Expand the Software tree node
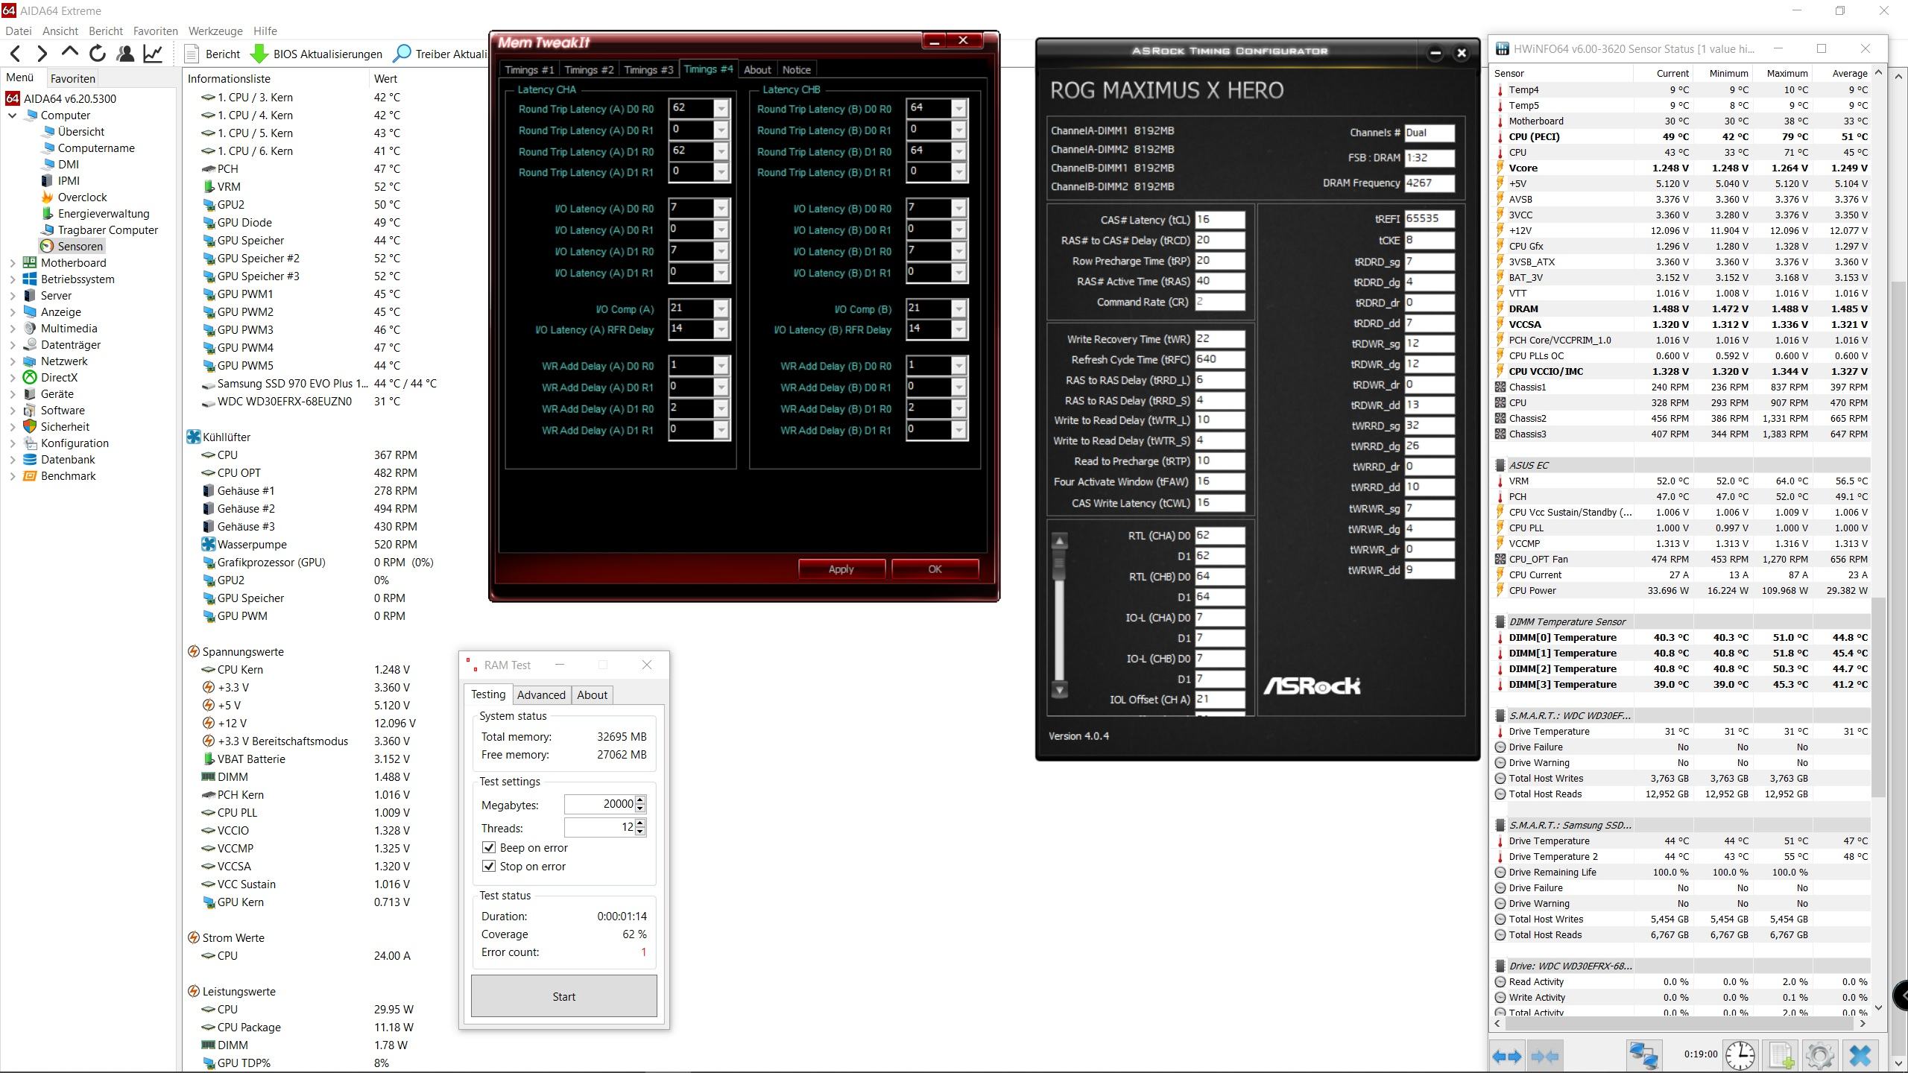The height and width of the screenshot is (1073, 1908). [12, 411]
